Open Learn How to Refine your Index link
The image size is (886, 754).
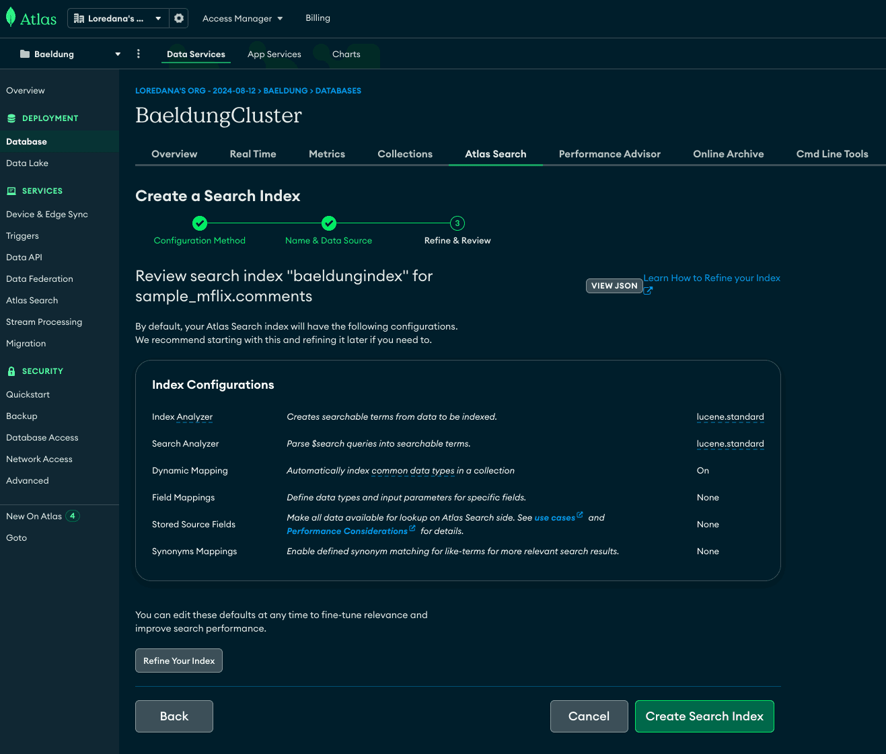(x=712, y=278)
